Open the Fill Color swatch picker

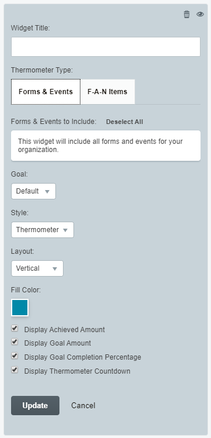point(20,308)
